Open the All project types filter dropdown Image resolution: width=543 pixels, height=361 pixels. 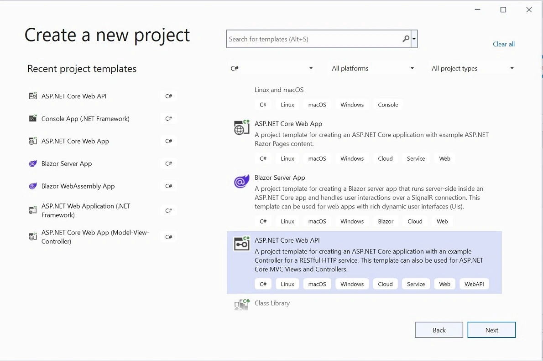click(472, 68)
